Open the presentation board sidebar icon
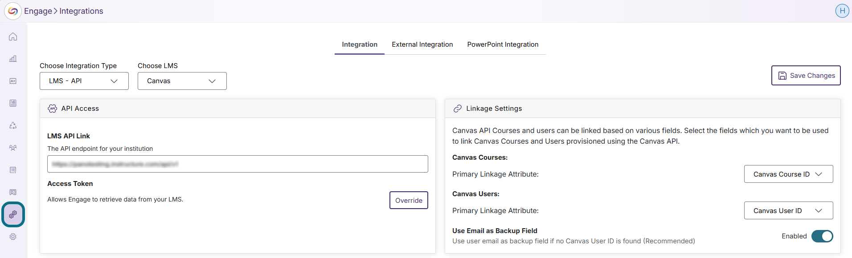 tap(13, 192)
